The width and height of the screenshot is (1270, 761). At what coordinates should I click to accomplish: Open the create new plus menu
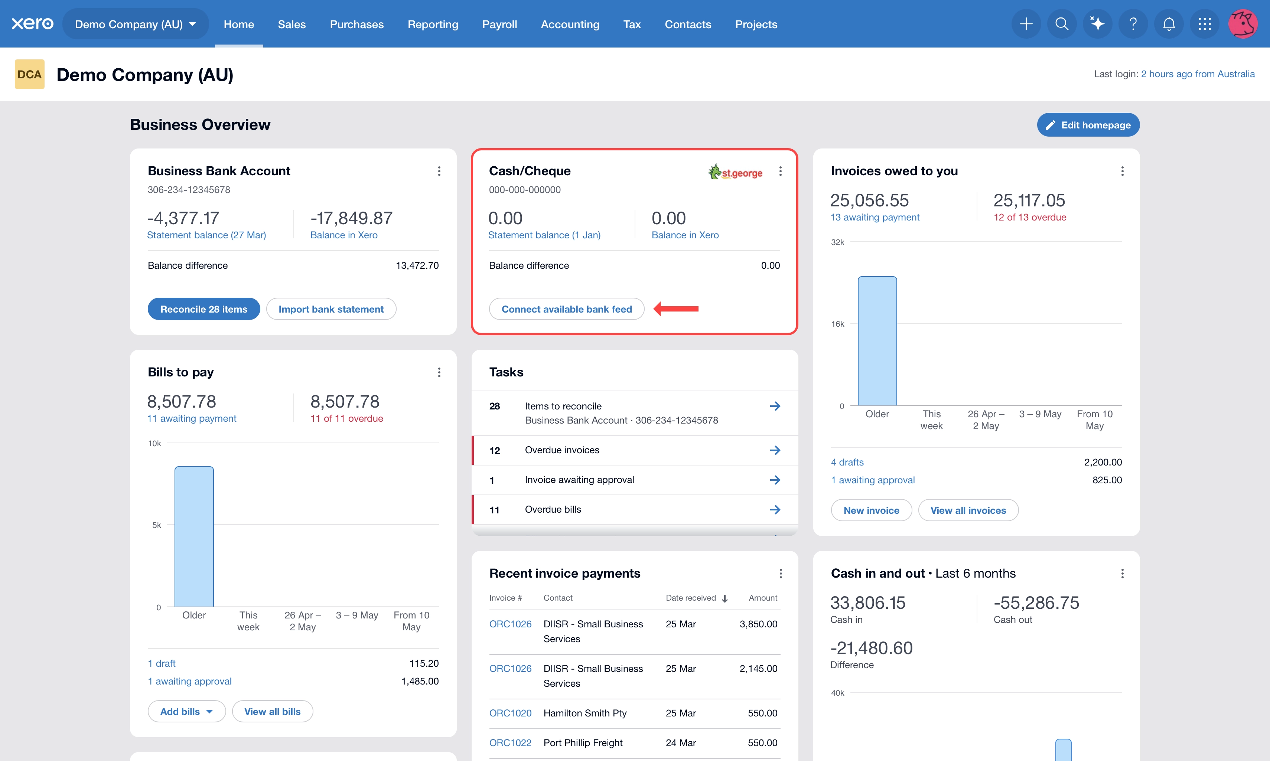tap(1026, 24)
